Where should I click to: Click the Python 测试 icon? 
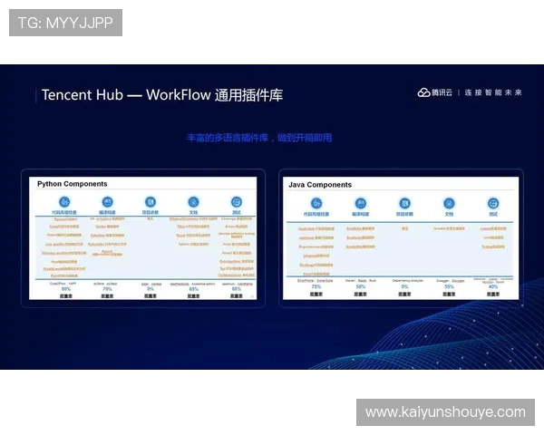click(x=237, y=202)
